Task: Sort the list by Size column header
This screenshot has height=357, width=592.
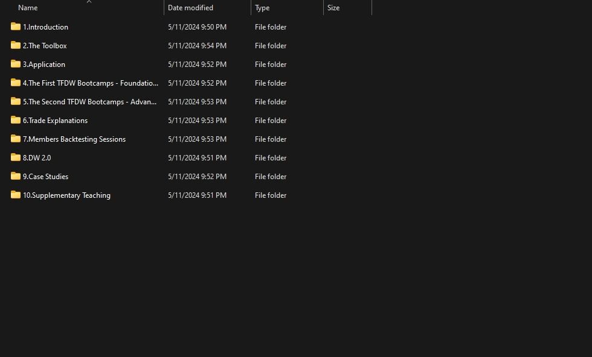Action: (333, 8)
